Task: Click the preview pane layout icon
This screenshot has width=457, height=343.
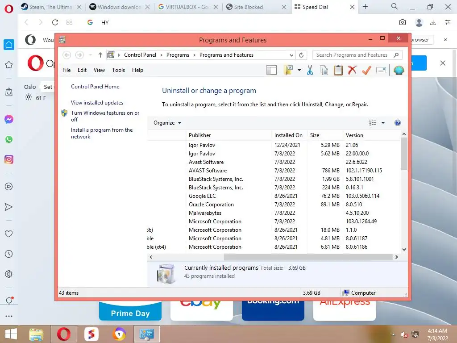Action: [x=271, y=70]
